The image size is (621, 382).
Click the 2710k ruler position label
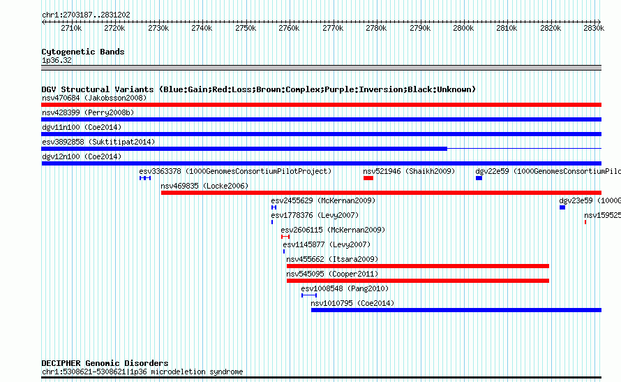[x=71, y=28]
